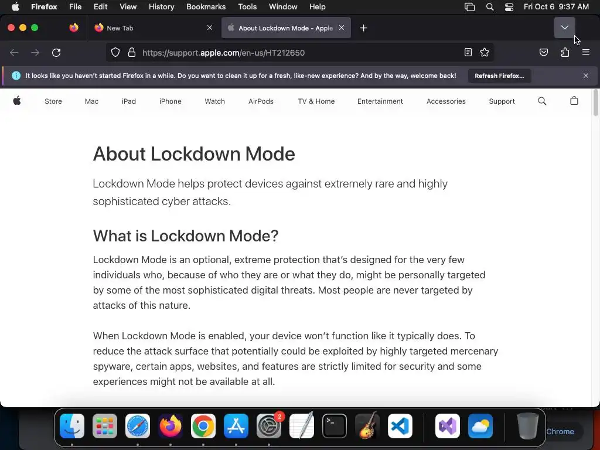
Task: Expand the List all tabs dropdown
Action: 565,28
